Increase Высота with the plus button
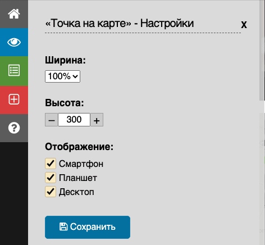Image resolution: width=265 pixels, height=245 pixels. point(97,120)
